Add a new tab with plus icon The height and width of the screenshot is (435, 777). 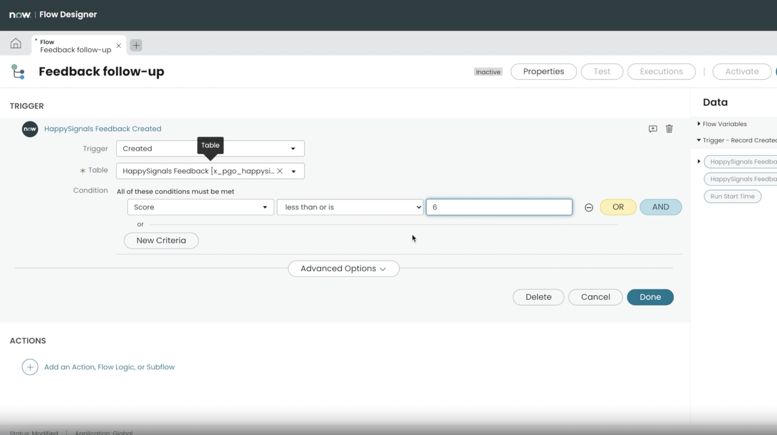click(x=135, y=45)
